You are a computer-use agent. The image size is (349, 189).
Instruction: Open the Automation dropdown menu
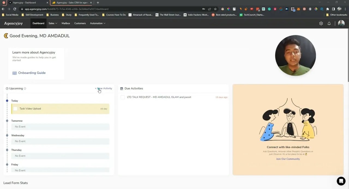point(97,23)
